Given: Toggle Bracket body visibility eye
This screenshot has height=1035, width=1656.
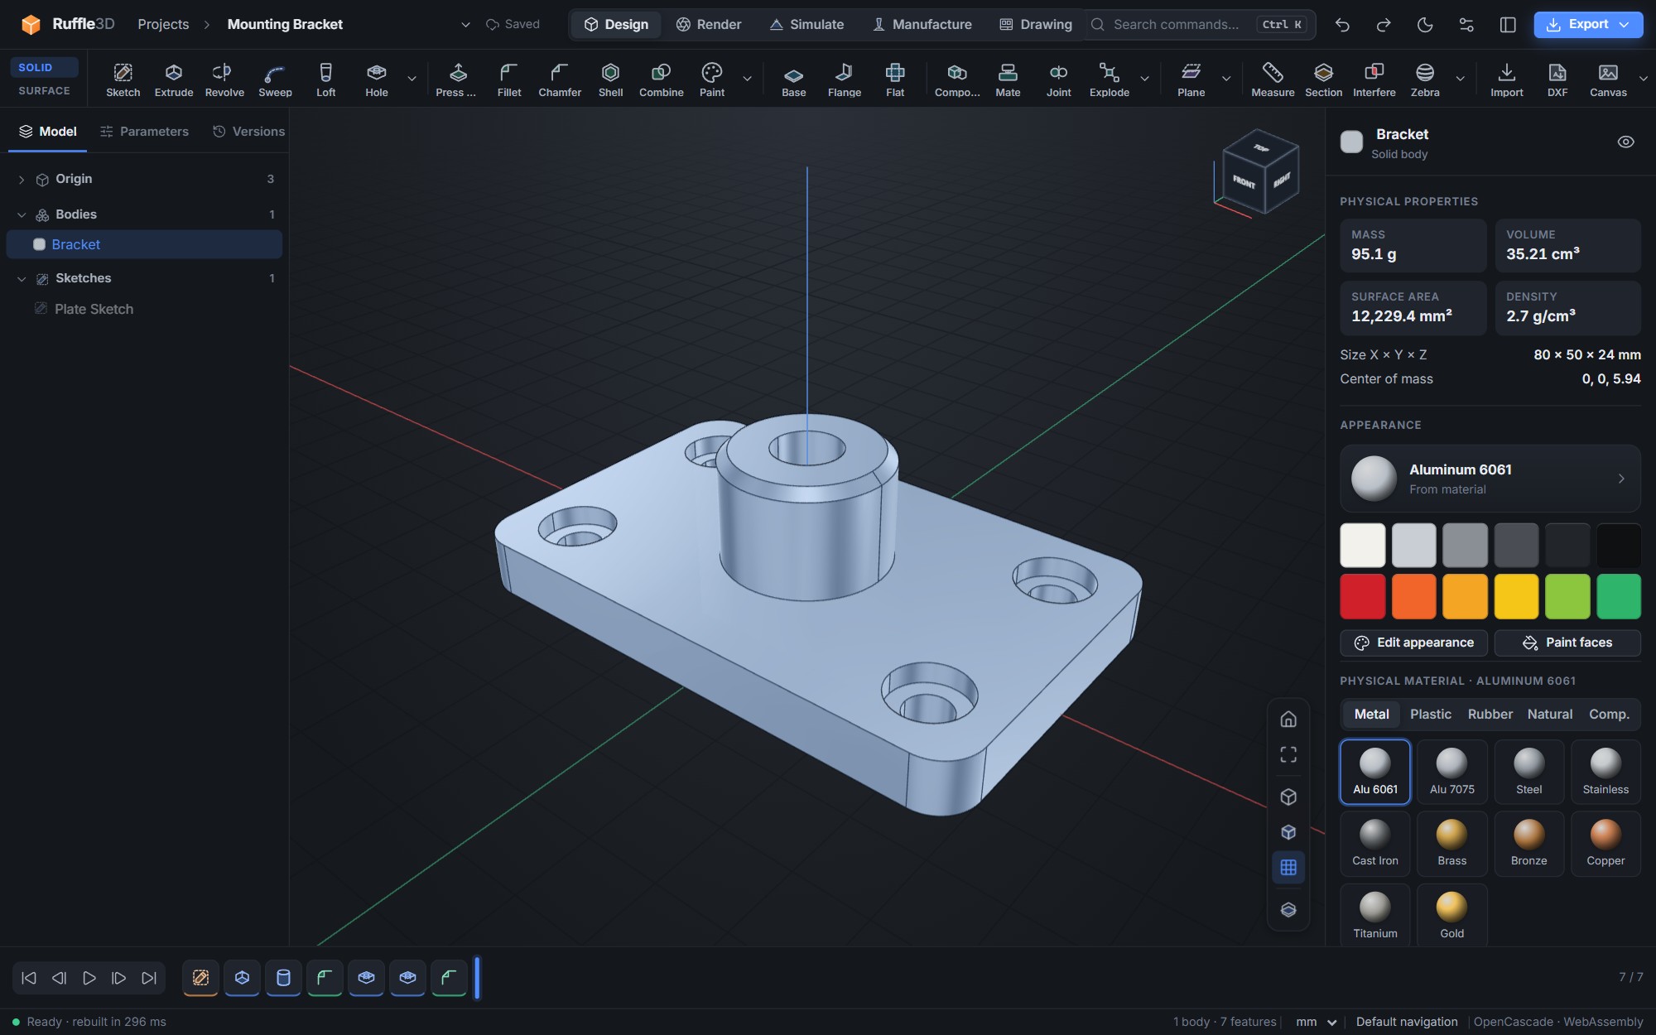Looking at the screenshot, I should 1625,142.
